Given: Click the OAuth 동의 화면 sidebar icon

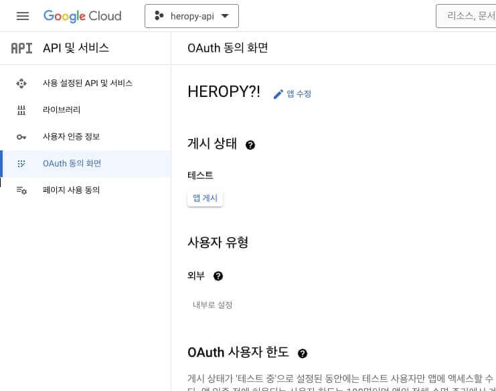Looking at the screenshot, I should click(21, 164).
